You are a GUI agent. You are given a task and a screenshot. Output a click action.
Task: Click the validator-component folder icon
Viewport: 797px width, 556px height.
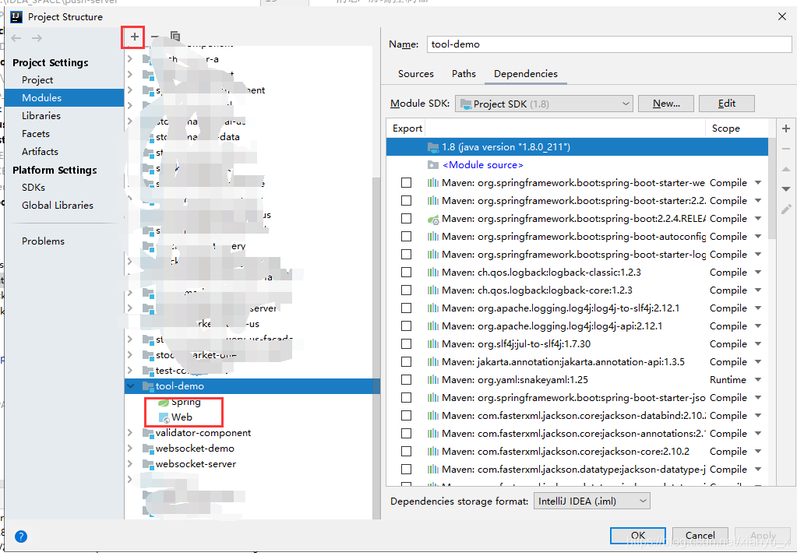point(148,433)
